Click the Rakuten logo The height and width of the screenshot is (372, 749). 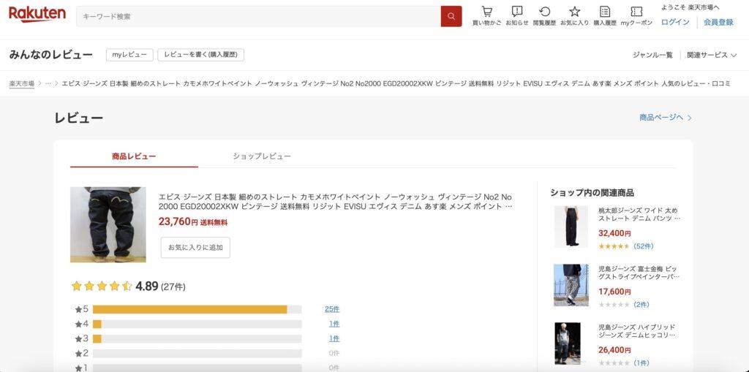coord(37,15)
